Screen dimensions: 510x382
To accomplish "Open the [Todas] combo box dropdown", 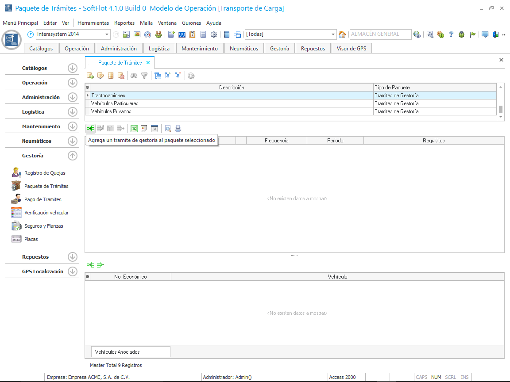I will [333, 34].
